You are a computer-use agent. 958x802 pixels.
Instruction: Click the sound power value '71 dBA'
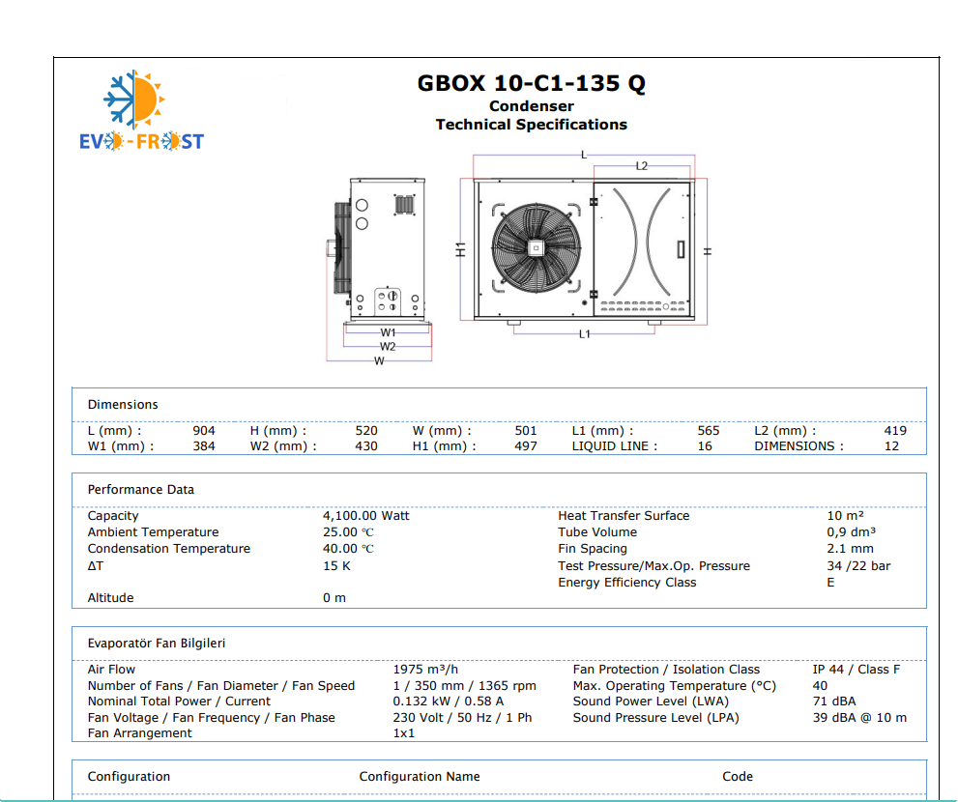click(x=834, y=702)
